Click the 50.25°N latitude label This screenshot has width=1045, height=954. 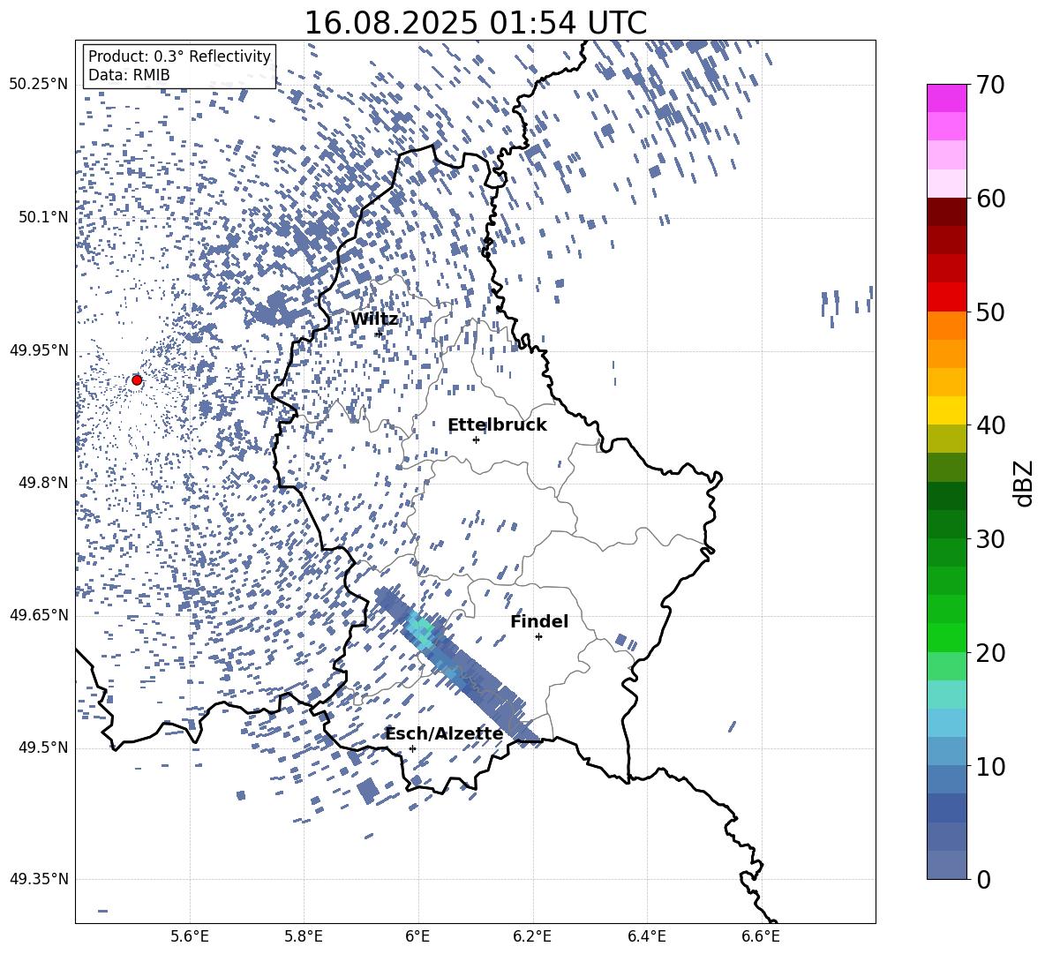pyautogui.click(x=39, y=85)
